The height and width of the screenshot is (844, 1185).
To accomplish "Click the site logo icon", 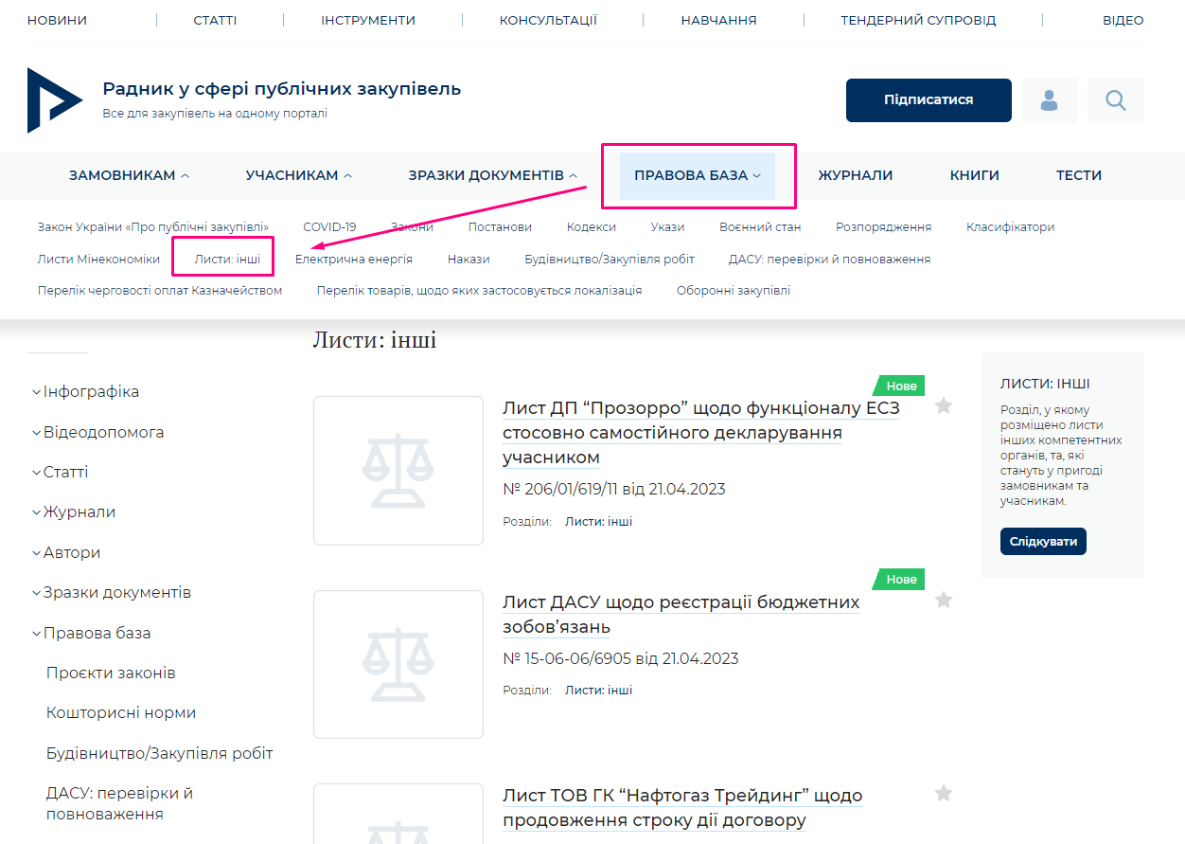I will coord(55,100).
